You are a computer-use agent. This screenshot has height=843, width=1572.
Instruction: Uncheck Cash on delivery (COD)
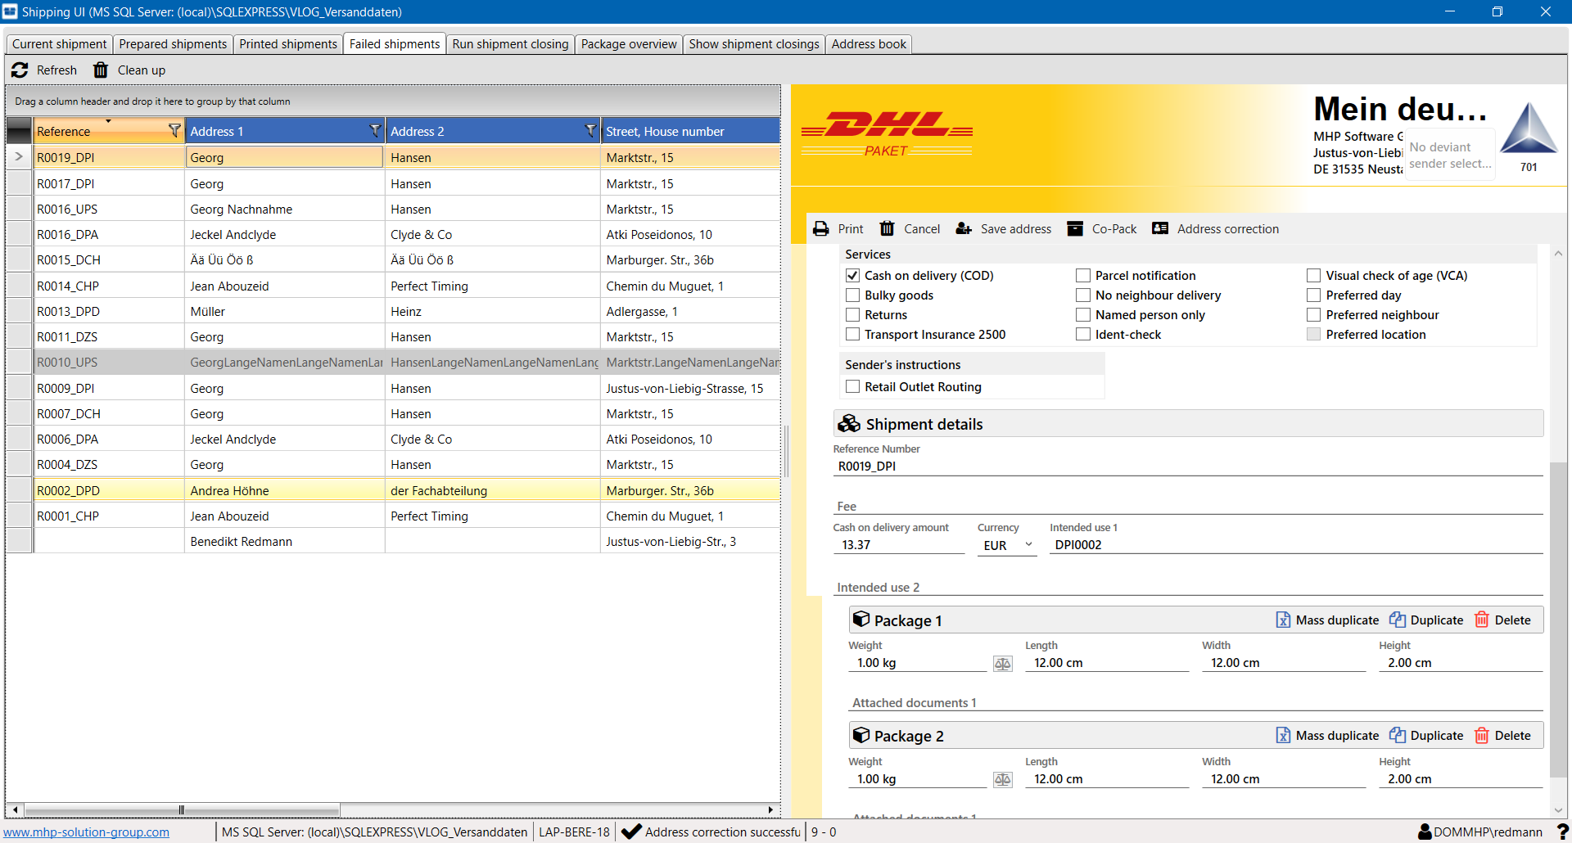[853, 276]
